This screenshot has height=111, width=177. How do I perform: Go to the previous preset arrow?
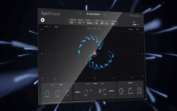[104, 15]
